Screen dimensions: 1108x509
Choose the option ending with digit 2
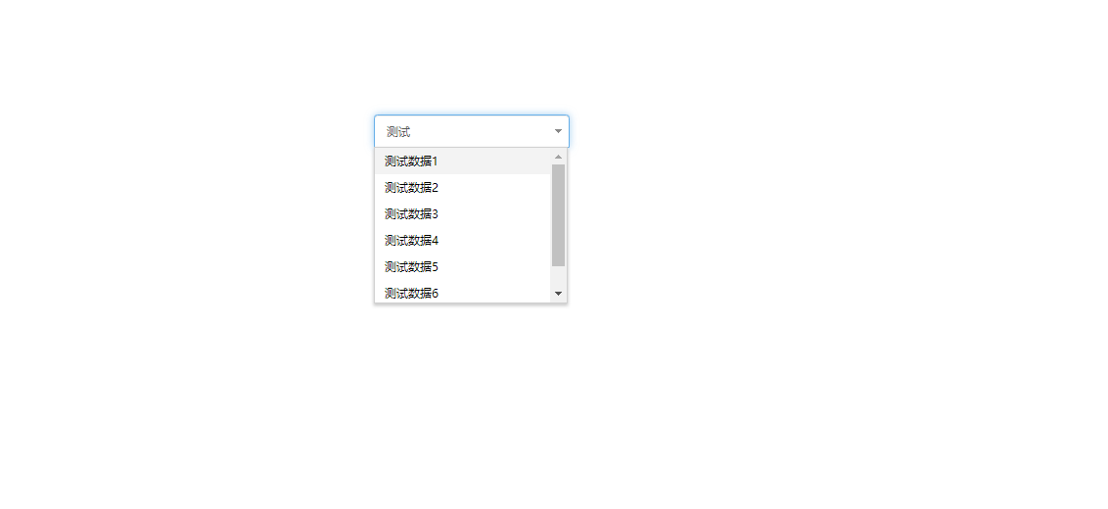pyautogui.click(x=463, y=187)
